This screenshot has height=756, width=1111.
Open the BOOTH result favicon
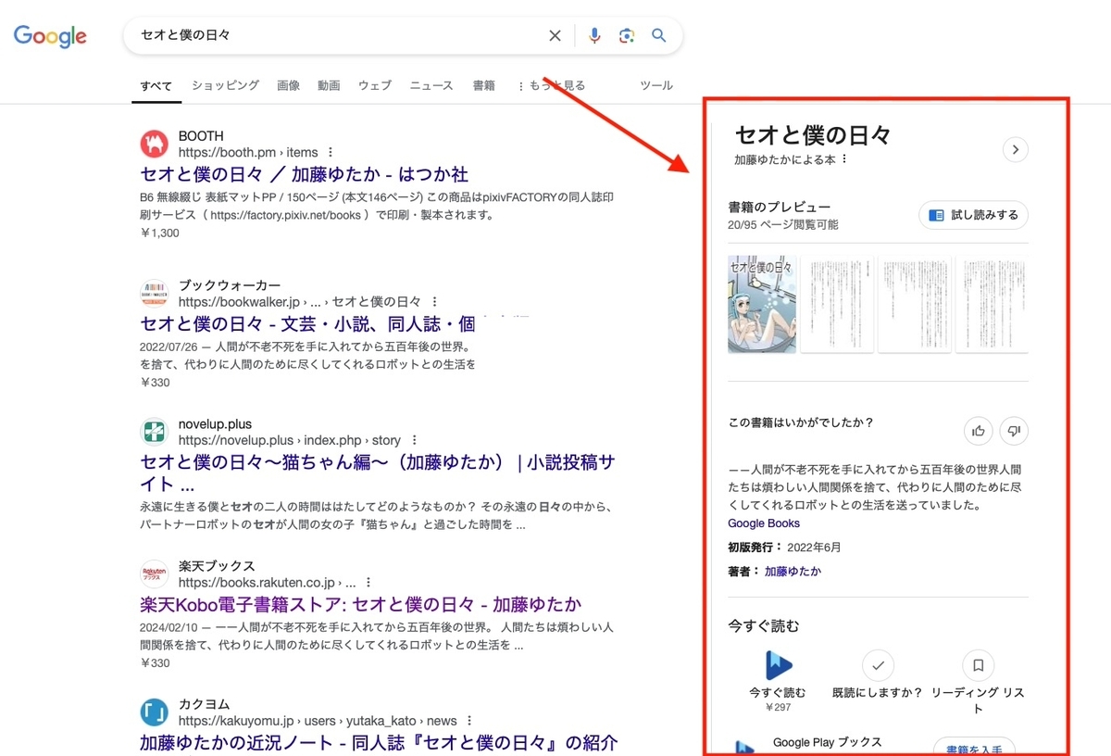pos(155,144)
